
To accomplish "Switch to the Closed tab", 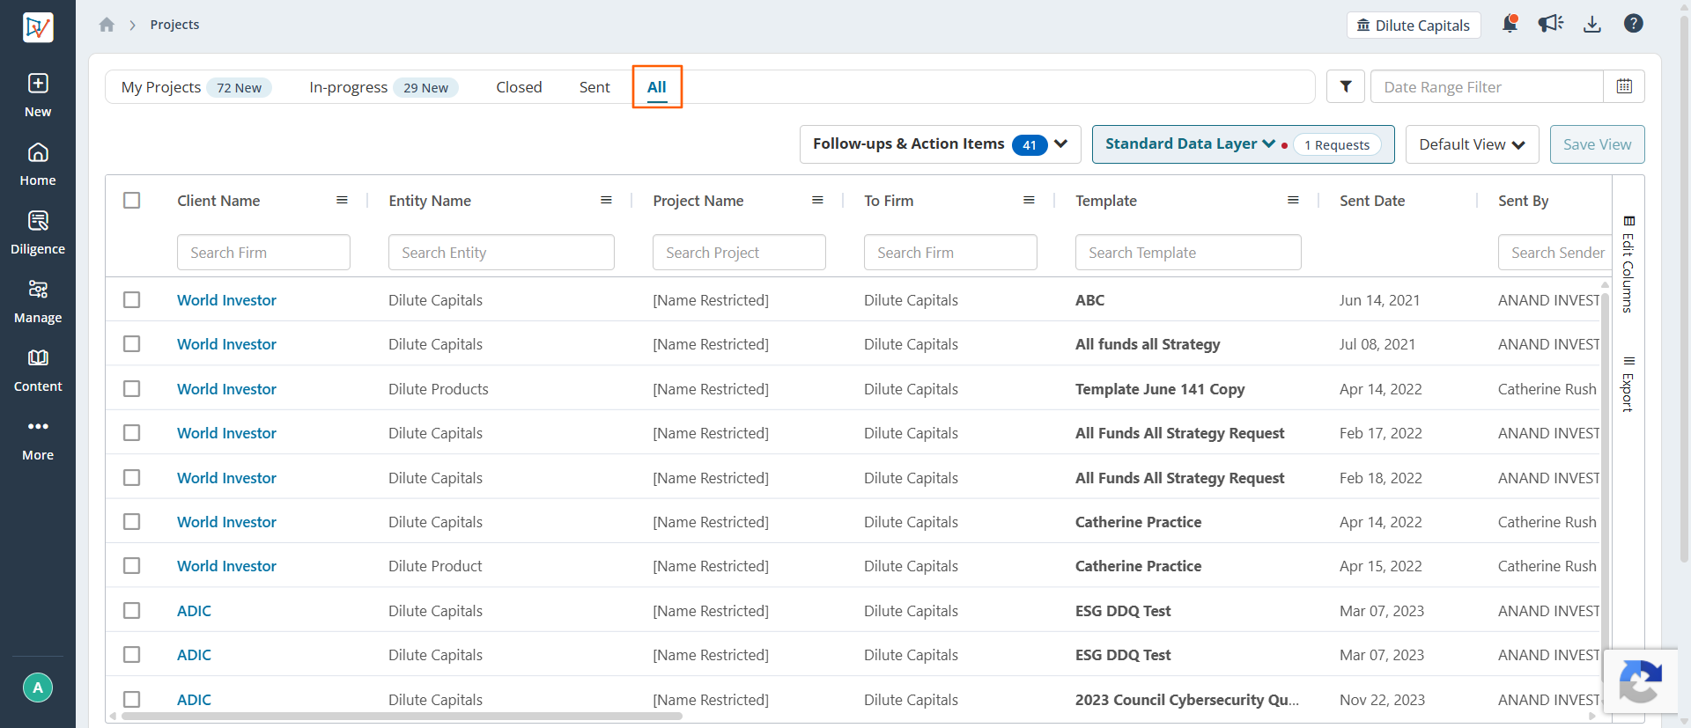I will (x=519, y=87).
